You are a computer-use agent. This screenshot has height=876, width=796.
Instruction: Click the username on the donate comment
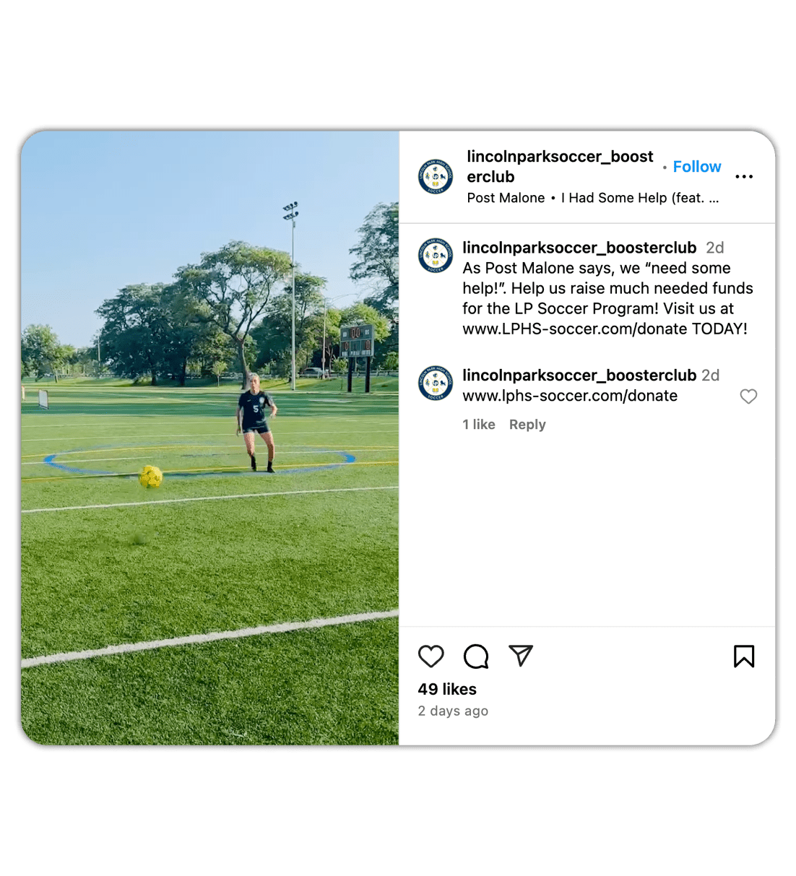point(579,376)
